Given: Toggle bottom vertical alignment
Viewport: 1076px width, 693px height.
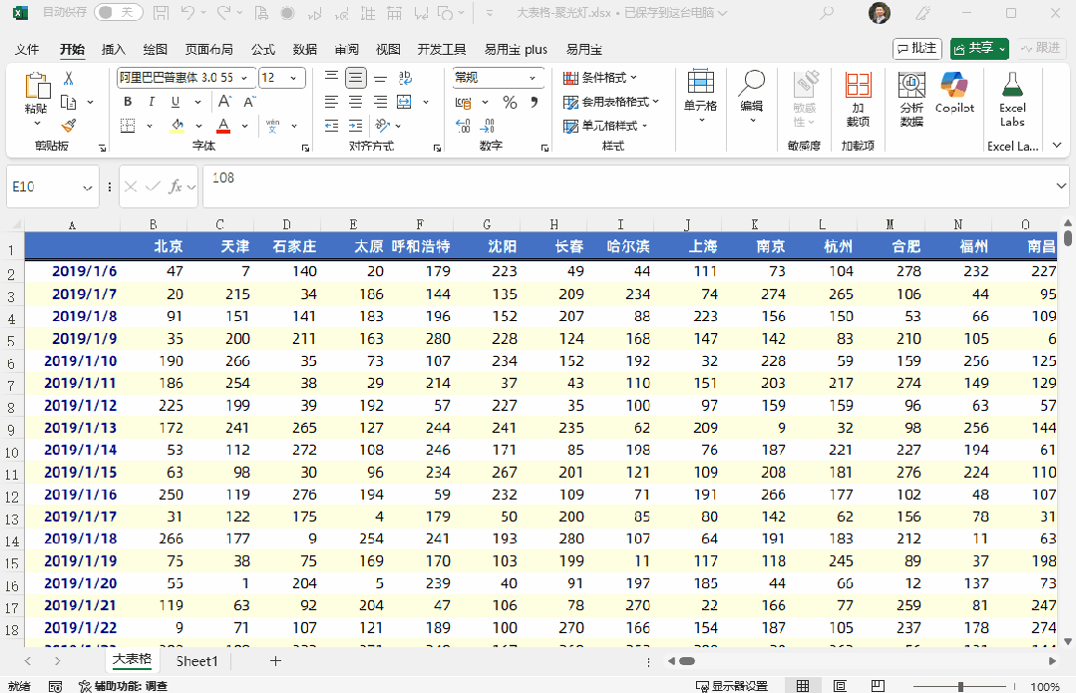Looking at the screenshot, I should (380, 78).
